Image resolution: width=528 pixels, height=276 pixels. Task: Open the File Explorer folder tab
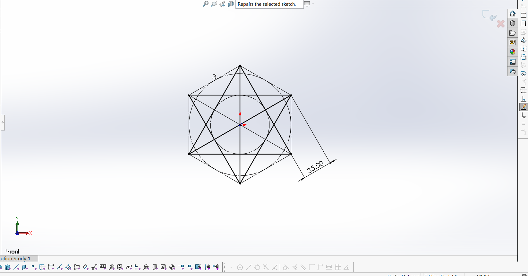[512, 33]
